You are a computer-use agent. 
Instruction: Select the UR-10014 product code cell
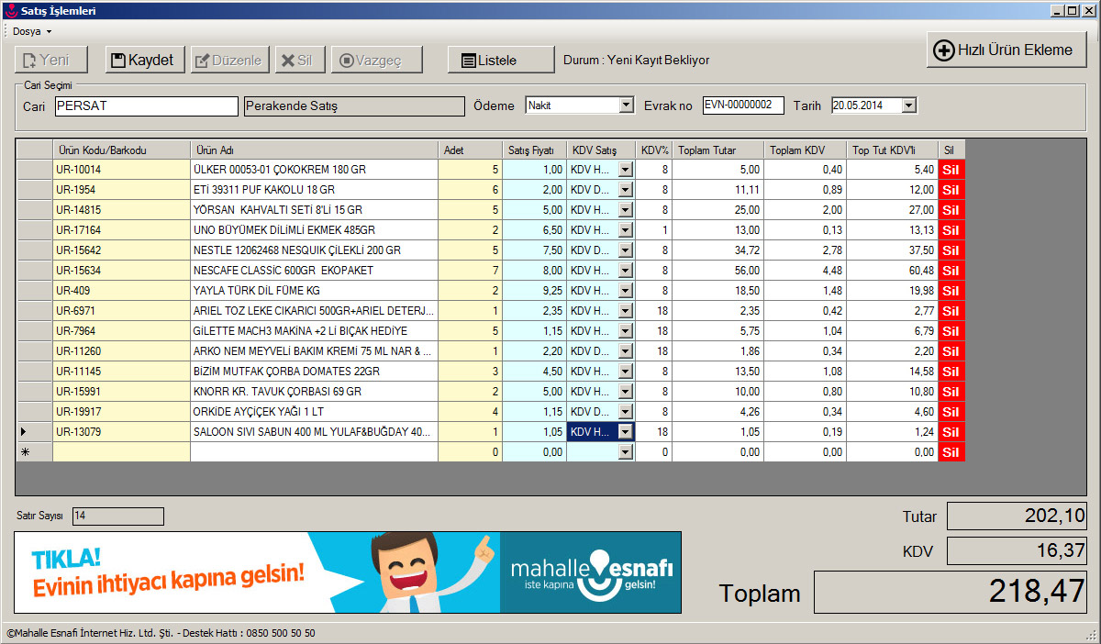(x=121, y=170)
